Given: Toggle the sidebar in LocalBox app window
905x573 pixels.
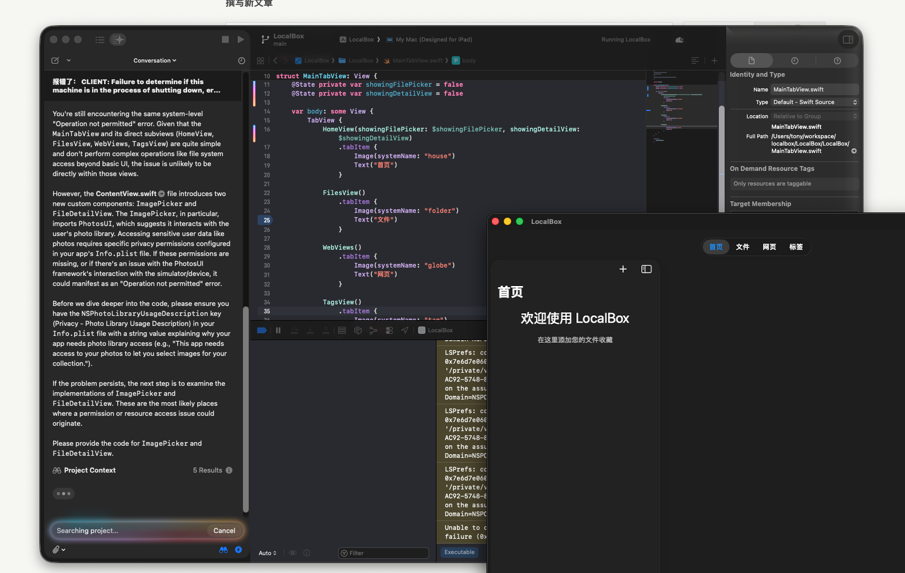Looking at the screenshot, I should (646, 269).
